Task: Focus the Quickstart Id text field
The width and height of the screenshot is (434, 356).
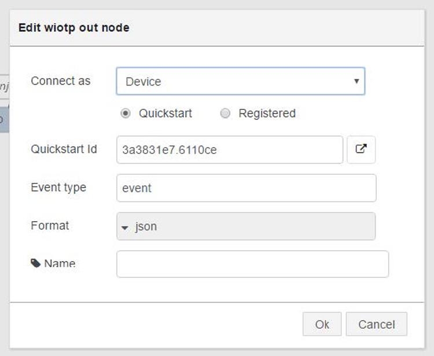Action: [x=230, y=149]
